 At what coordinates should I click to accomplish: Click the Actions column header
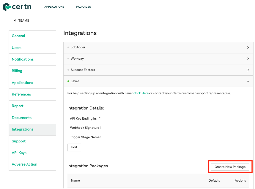[240, 181]
